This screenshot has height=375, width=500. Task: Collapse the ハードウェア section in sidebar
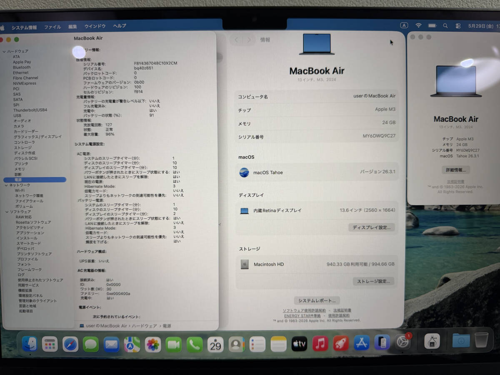click(x=4, y=51)
